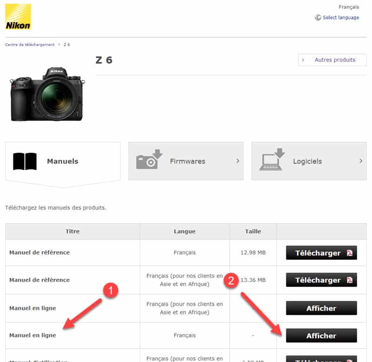Click the arrow in Autres produits button
This screenshot has width=372, height=362.
click(x=303, y=60)
